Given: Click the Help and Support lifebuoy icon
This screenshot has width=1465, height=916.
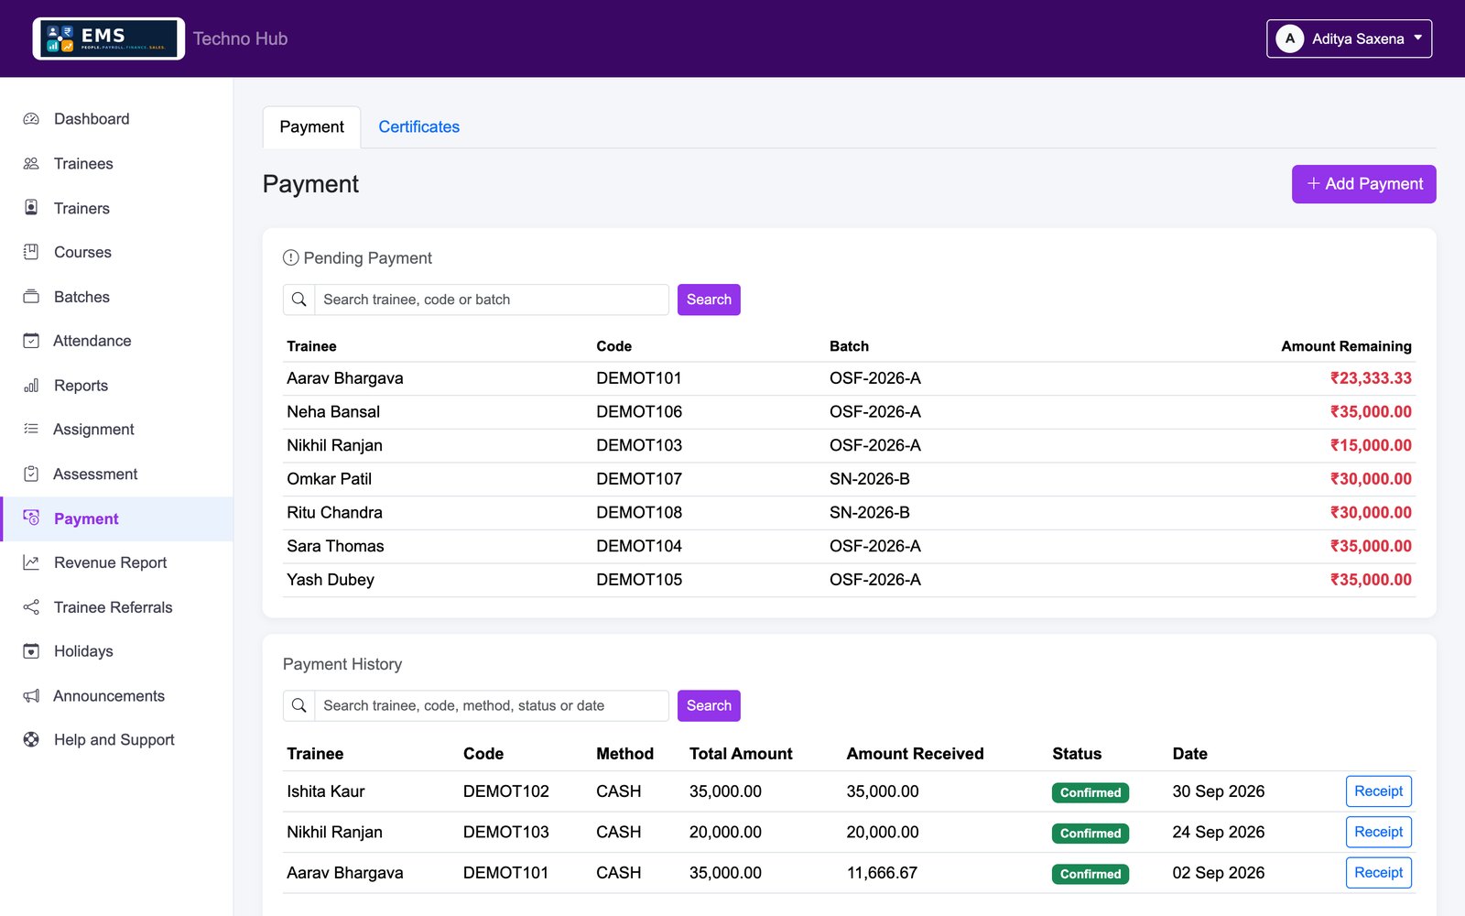Looking at the screenshot, I should click(x=31, y=739).
